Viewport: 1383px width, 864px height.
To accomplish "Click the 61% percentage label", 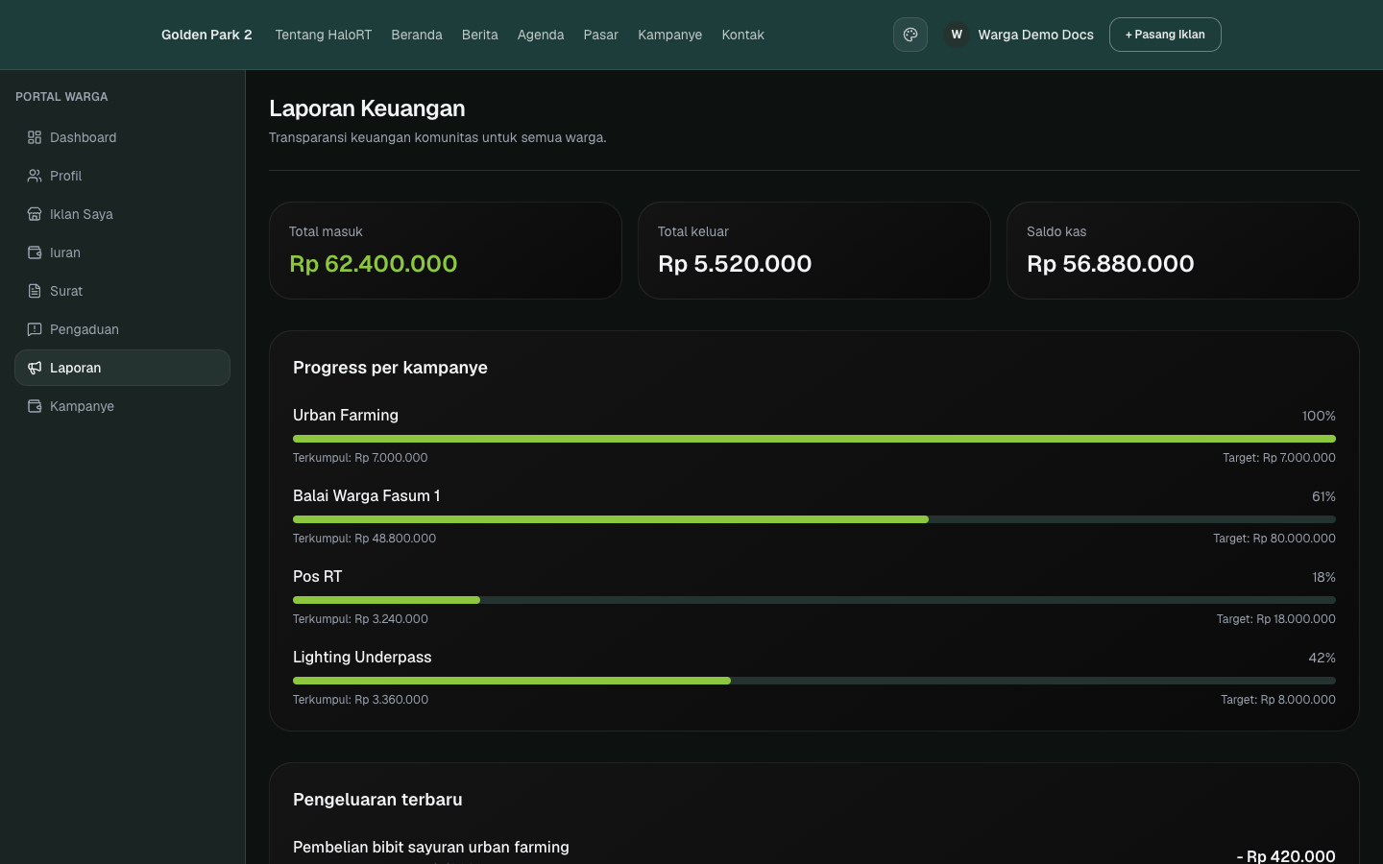I will [1323, 496].
